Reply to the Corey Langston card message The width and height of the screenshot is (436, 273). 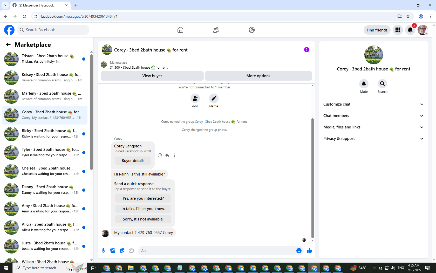(x=167, y=155)
